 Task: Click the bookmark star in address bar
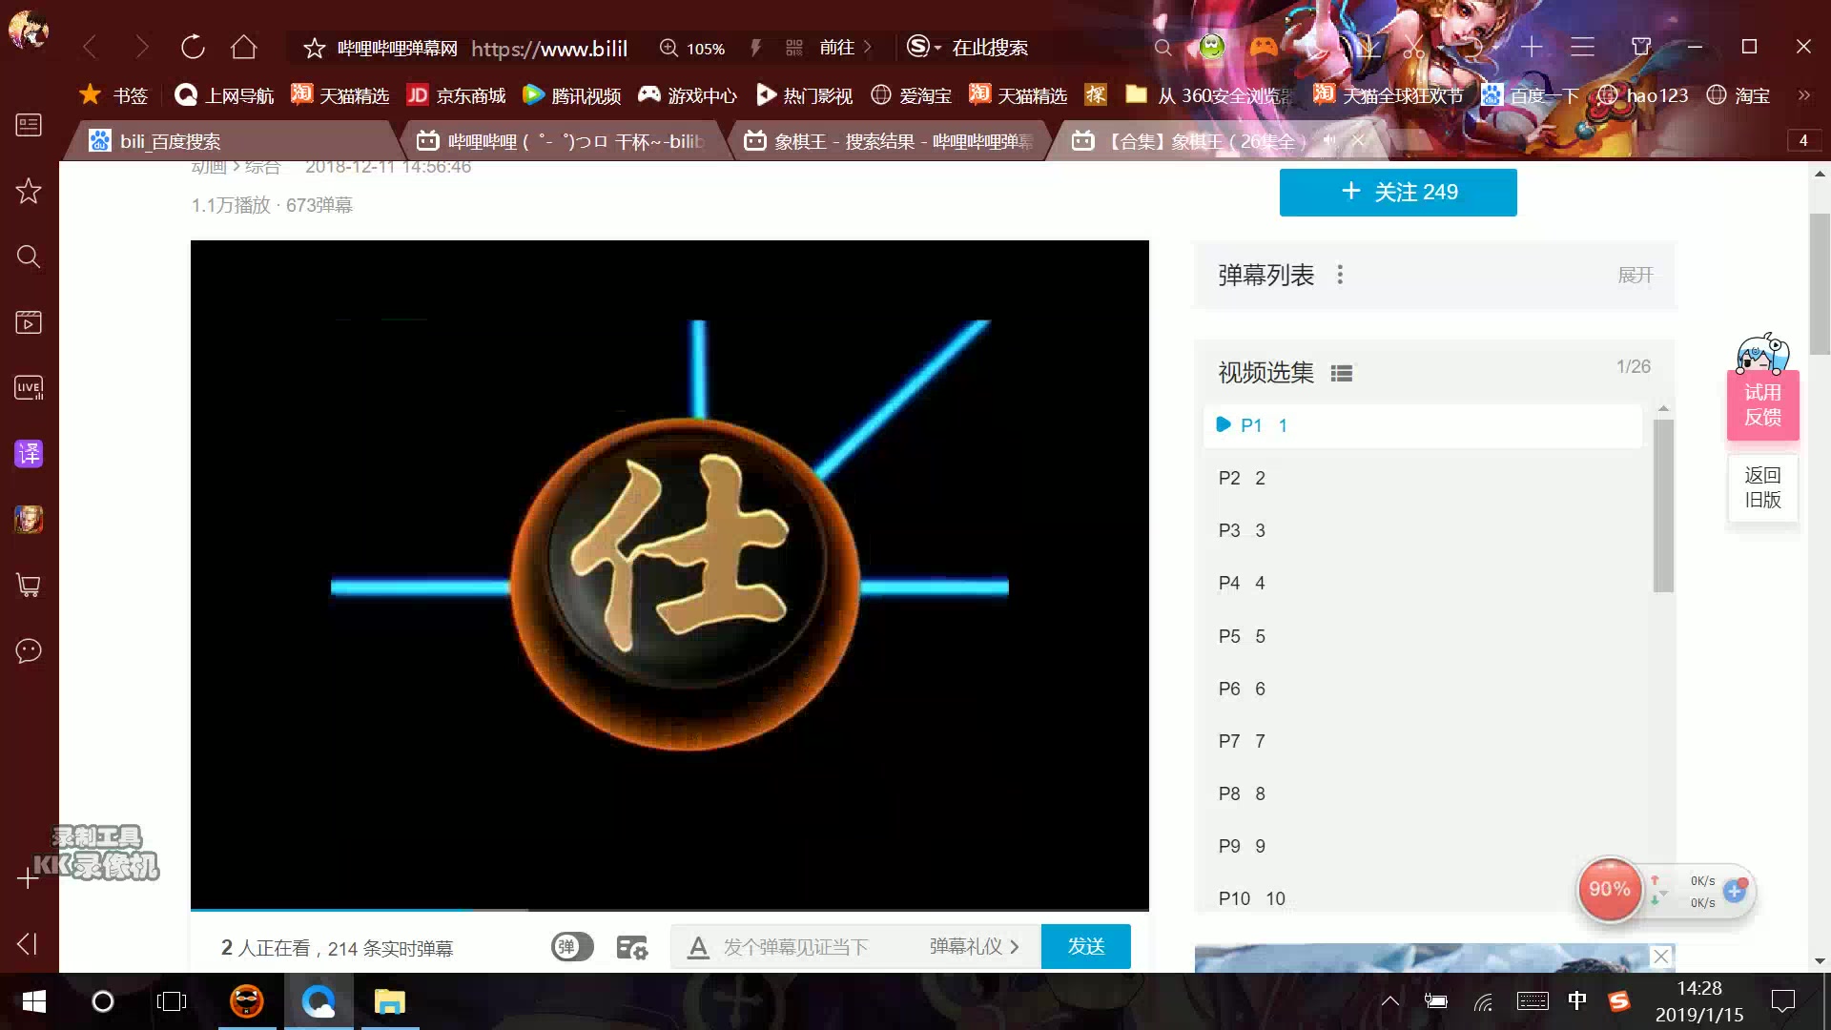point(315,48)
